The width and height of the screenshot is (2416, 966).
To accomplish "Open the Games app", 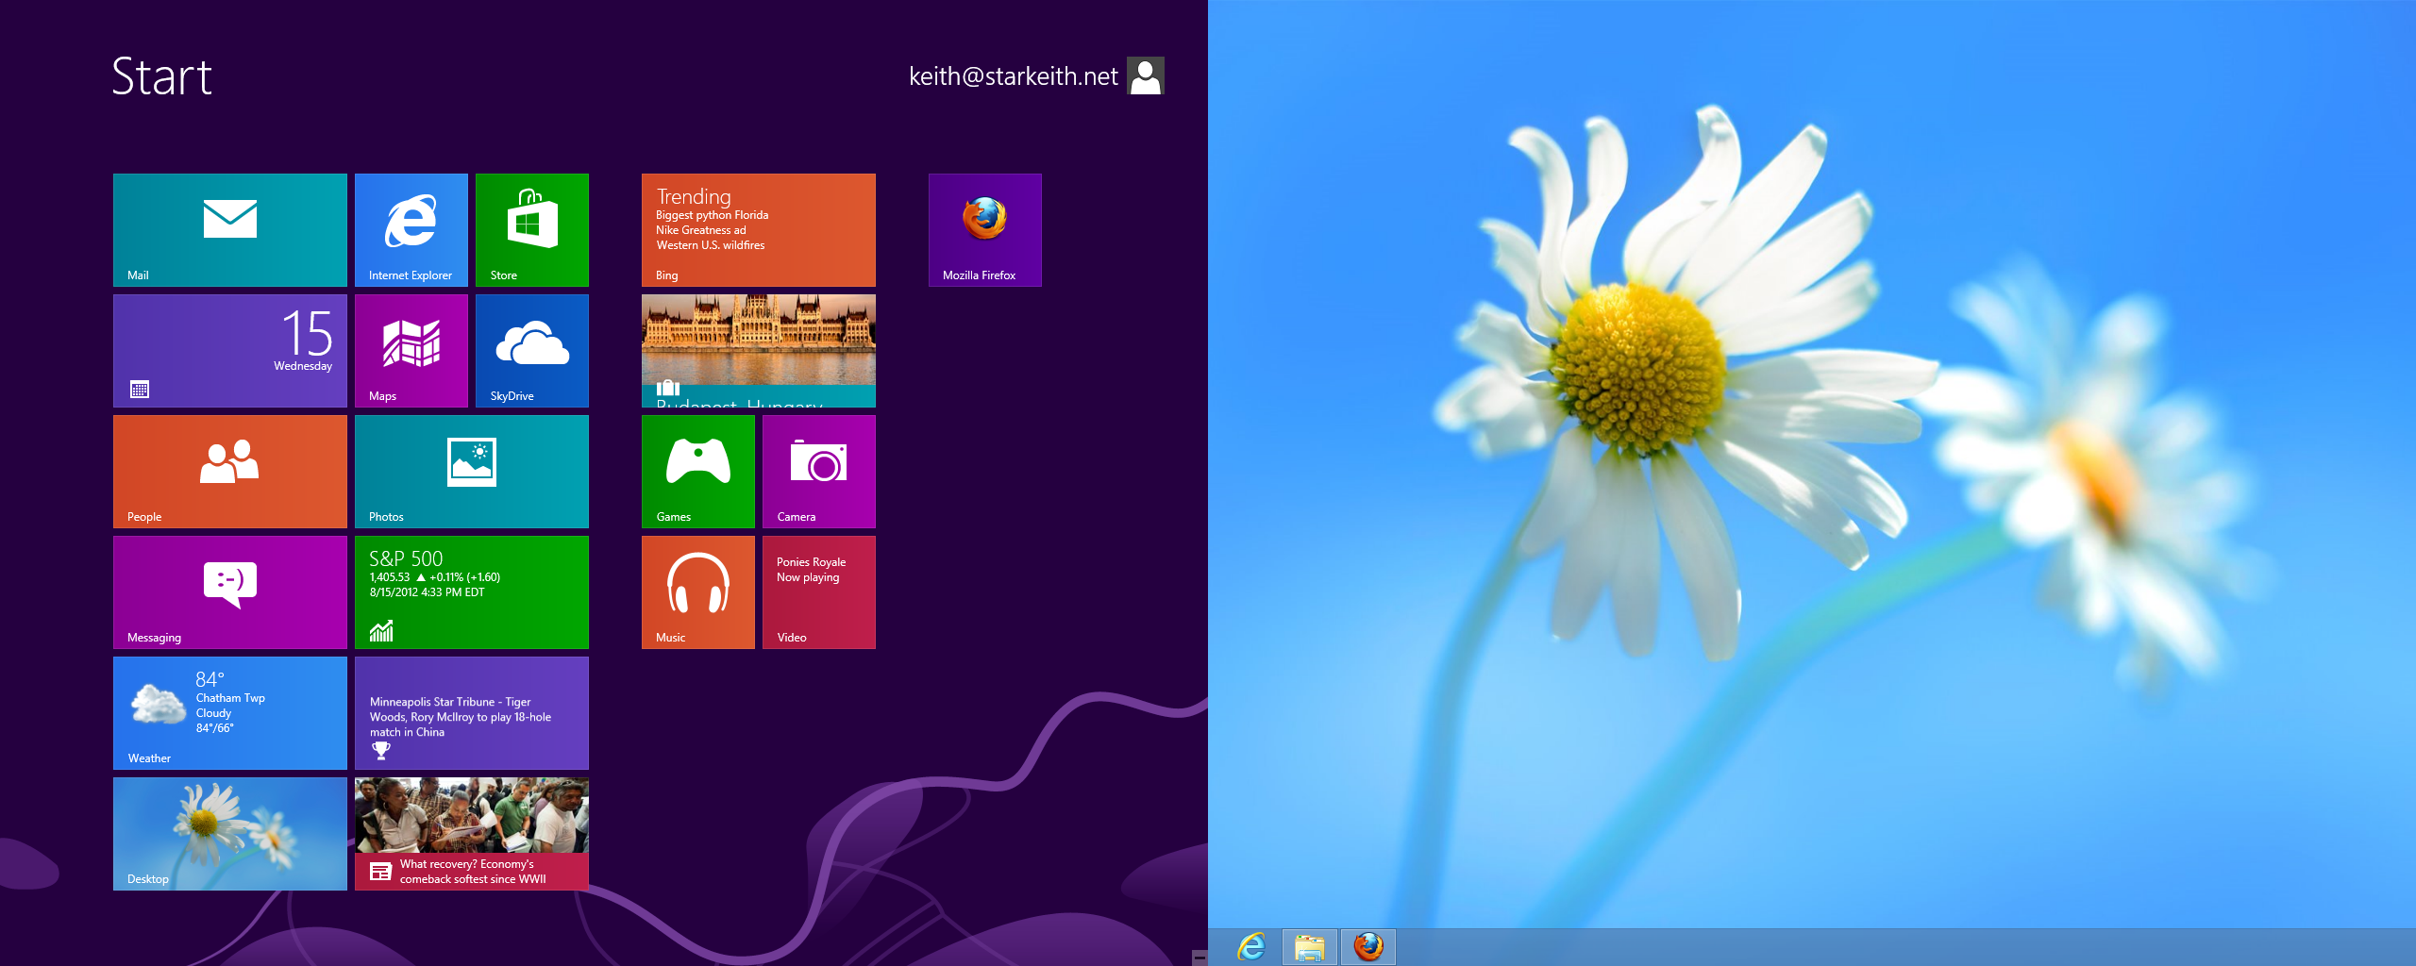I will coord(698,471).
